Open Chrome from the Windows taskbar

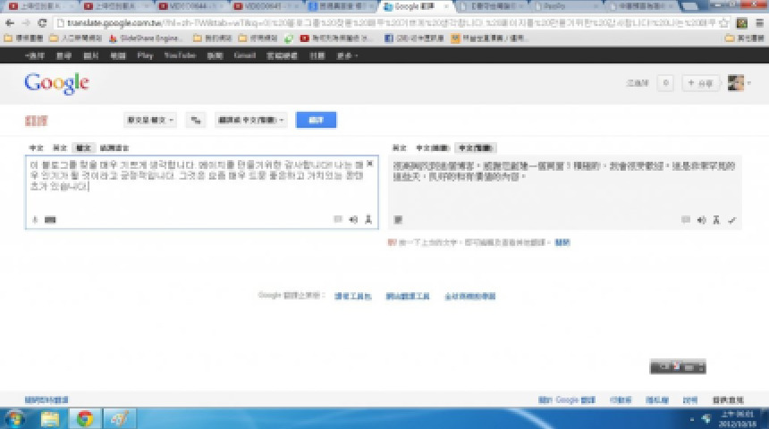[84, 418]
